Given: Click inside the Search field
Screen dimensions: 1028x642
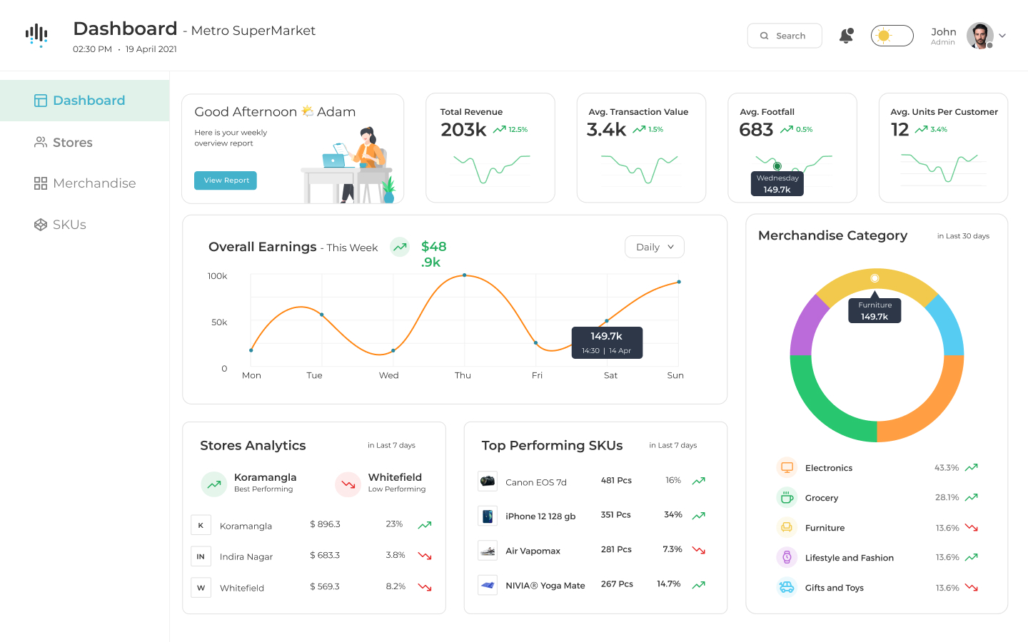Looking at the screenshot, I should pos(784,35).
